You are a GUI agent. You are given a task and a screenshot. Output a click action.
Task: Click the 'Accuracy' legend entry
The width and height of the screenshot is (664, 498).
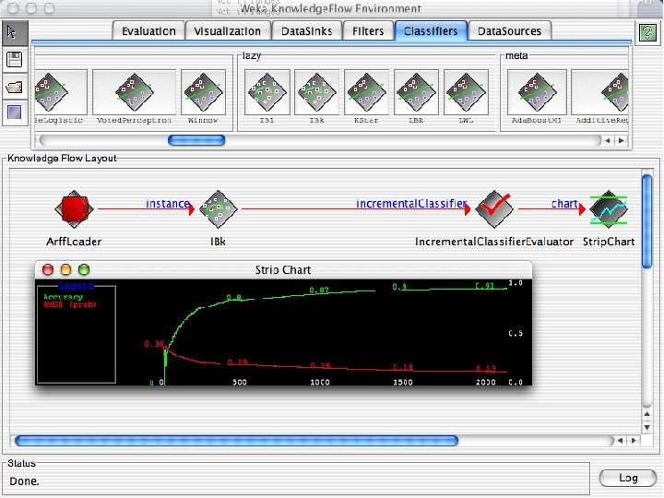click(63, 297)
